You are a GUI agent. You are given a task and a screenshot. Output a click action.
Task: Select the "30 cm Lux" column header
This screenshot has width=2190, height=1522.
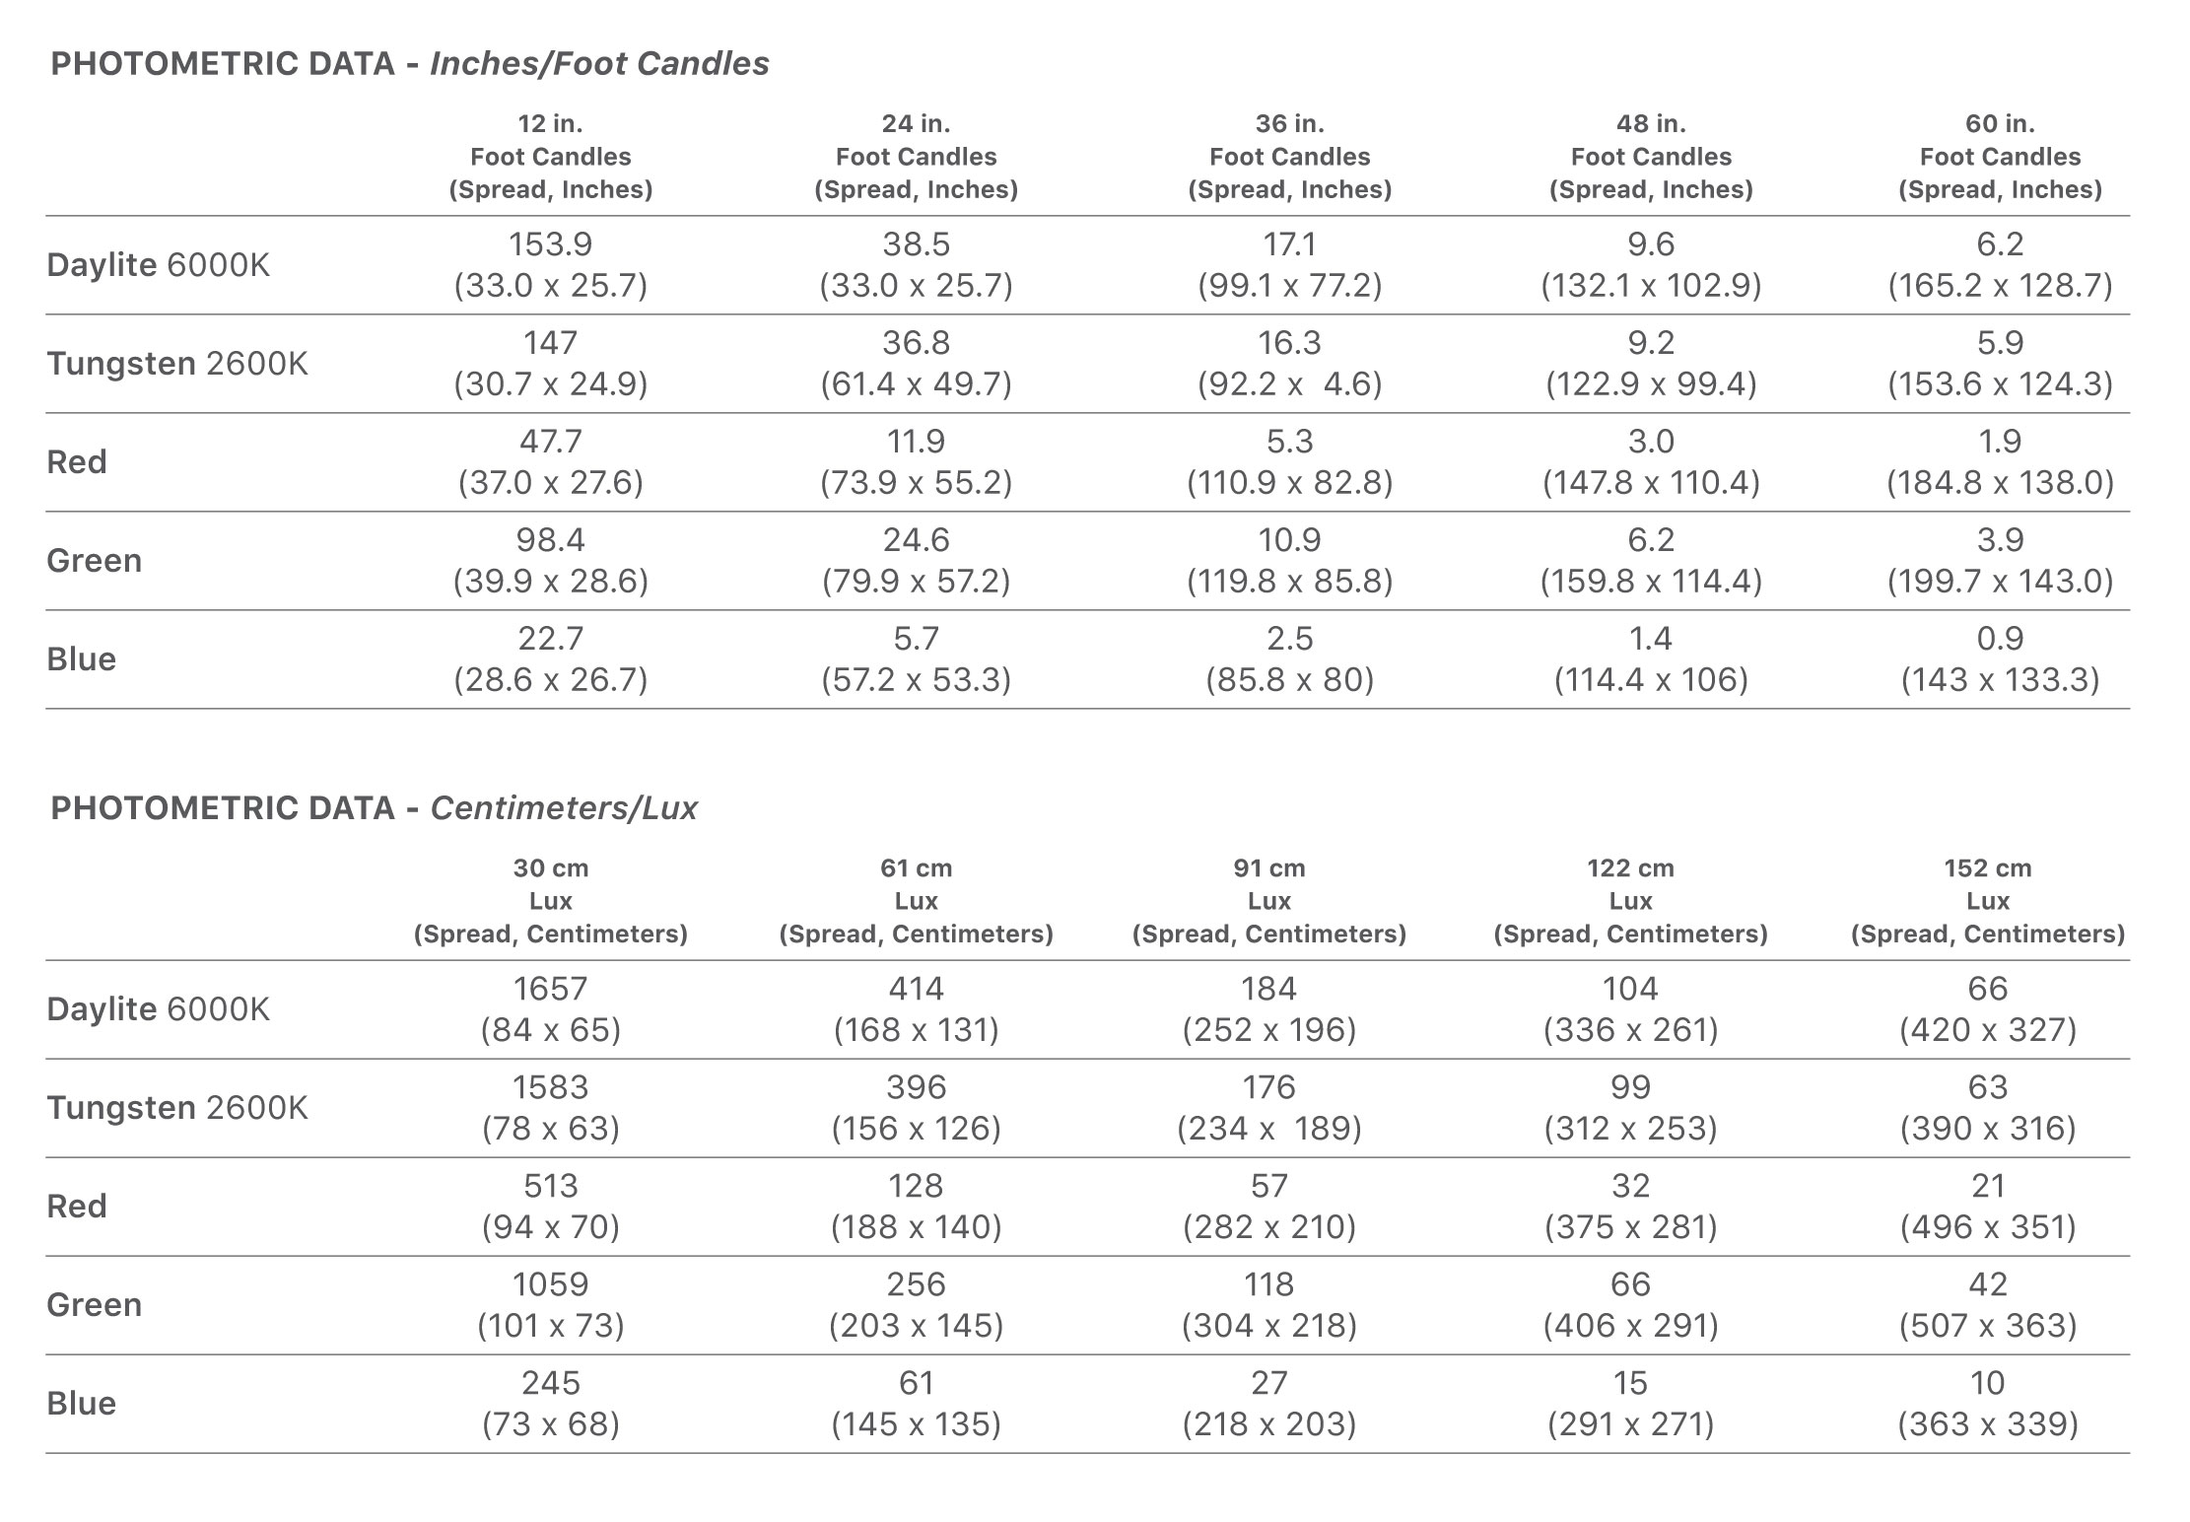(550, 900)
